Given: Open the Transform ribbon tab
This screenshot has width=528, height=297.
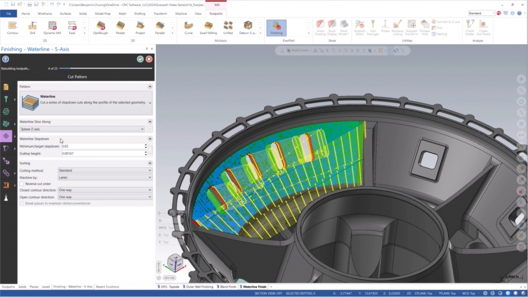Looking at the screenshot, I should click(160, 14).
